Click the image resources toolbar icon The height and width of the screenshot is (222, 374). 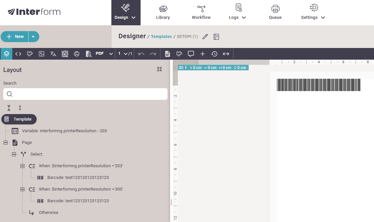42,54
